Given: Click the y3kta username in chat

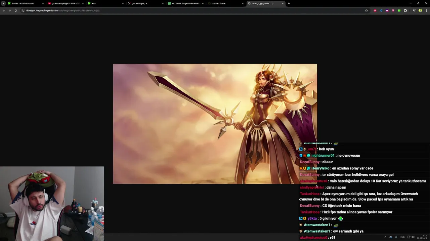Looking at the screenshot, I should pos(312,219).
